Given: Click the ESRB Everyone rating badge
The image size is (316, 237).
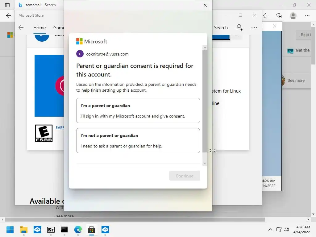Looking at the screenshot, I should pos(44,133).
